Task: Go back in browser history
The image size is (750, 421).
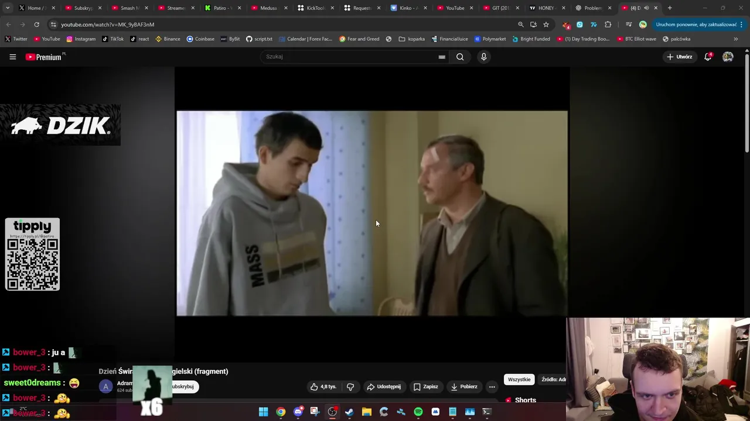Action: click(x=8, y=25)
